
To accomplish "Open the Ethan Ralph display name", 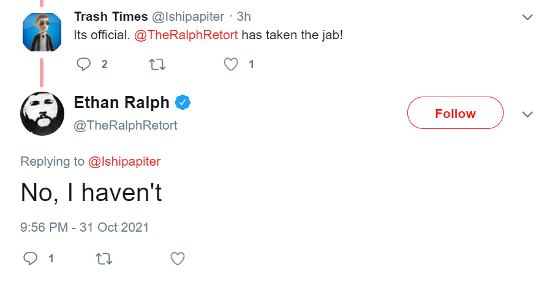I will click(121, 103).
